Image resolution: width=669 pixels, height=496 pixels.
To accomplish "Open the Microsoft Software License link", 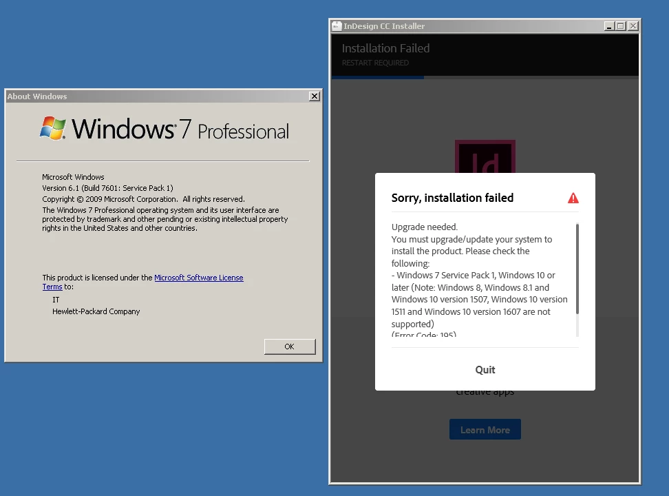I will pyautogui.click(x=199, y=278).
